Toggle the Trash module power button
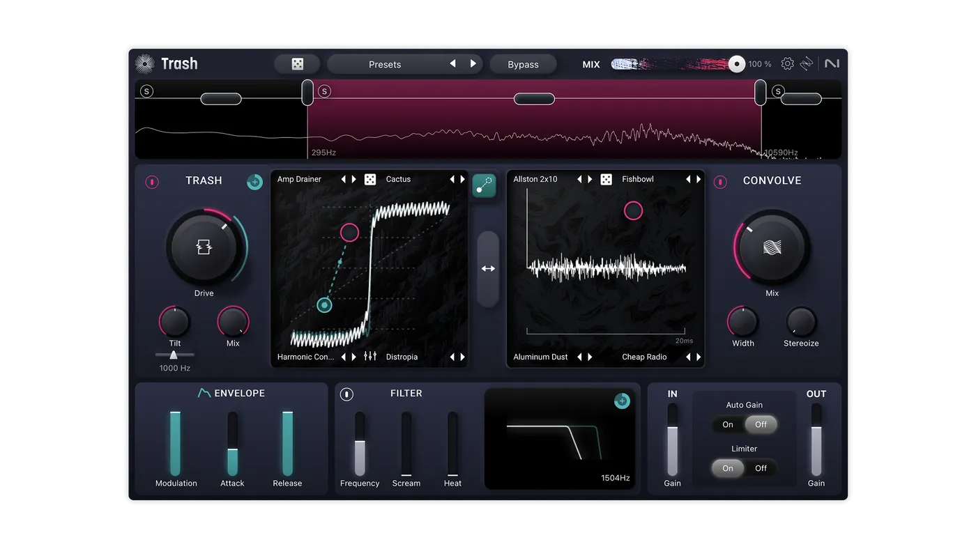Screen dimensions: 976x549 [152, 182]
